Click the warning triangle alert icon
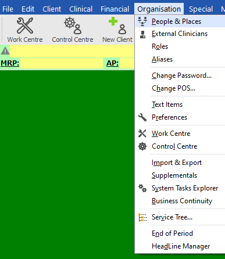The height and width of the screenshot is (259, 225). [5, 51]
